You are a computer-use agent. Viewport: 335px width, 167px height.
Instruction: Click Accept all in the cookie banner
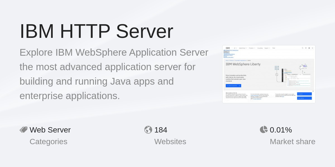coord(304,94)
